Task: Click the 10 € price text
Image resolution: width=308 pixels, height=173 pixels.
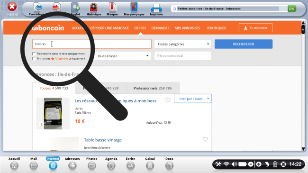Action: click(x=80, y=121)
